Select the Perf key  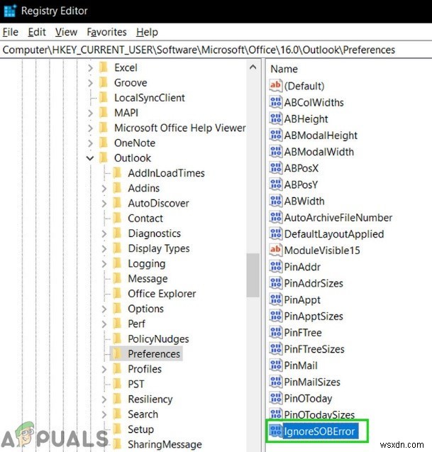(x=137, y=324)
